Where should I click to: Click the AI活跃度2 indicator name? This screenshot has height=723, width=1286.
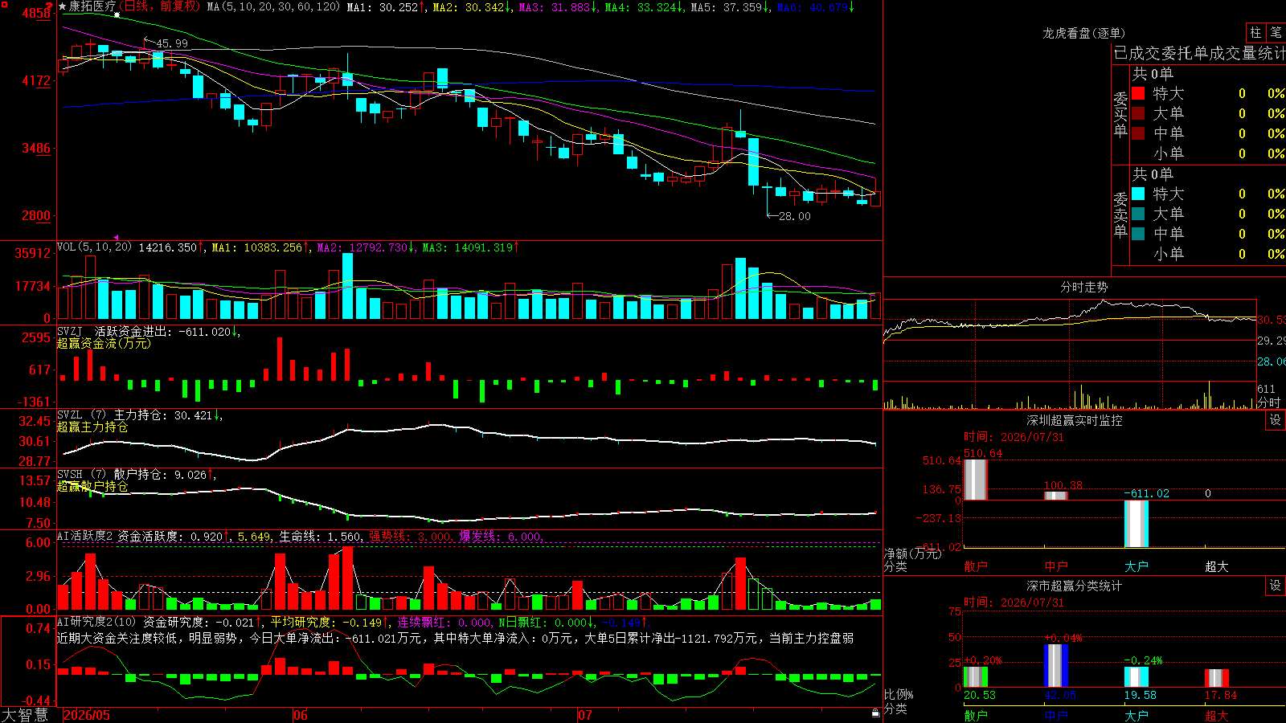click(85, 537)
